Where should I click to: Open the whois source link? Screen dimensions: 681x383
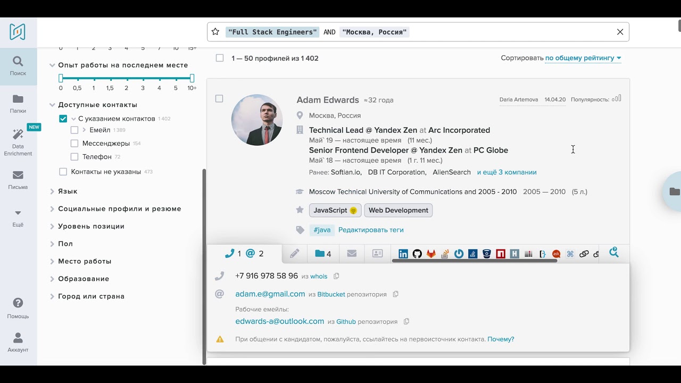[x=319, y=276]
